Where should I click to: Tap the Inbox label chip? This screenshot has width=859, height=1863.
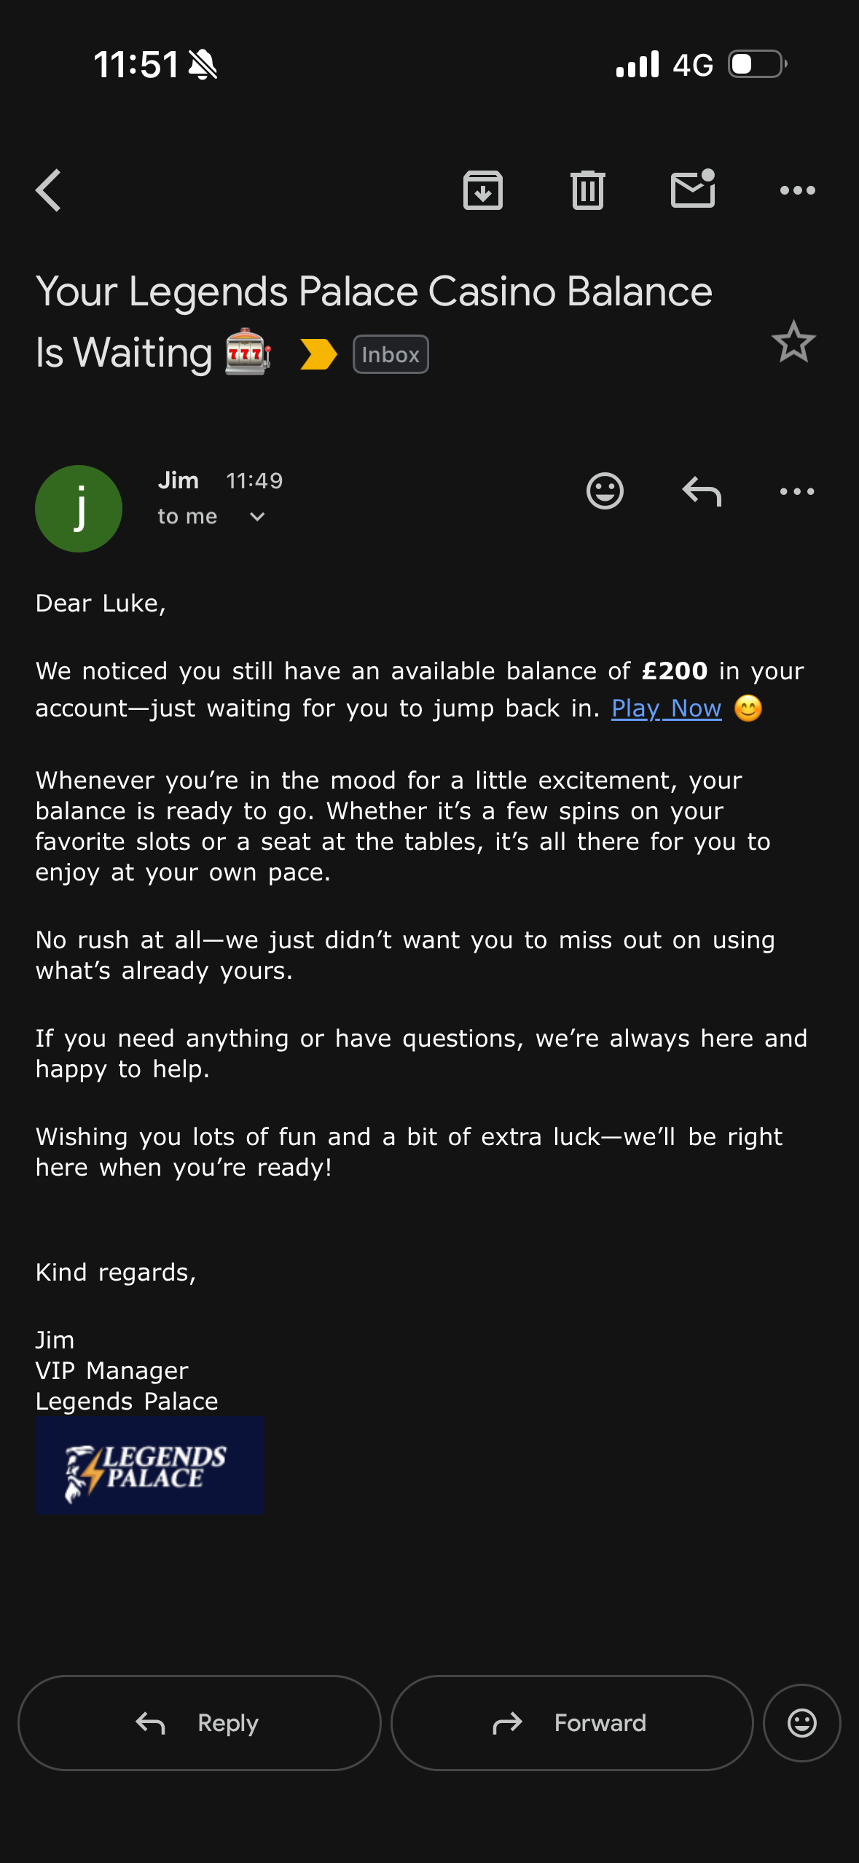[x=391, y=355]
